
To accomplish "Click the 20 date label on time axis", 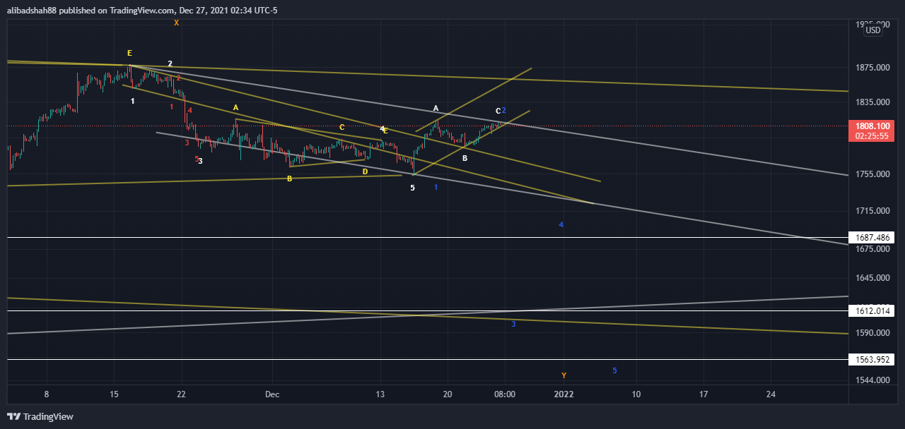I will coord(448,394).
